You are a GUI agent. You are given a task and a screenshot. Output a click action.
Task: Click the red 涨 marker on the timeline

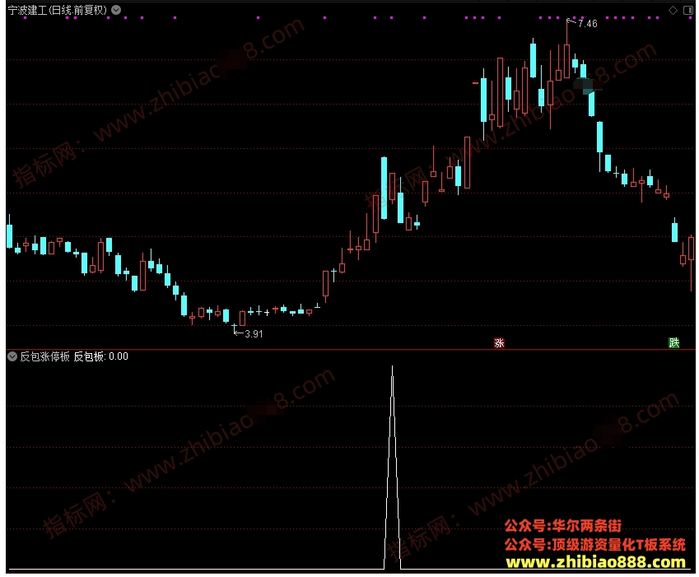click(499, 342)
